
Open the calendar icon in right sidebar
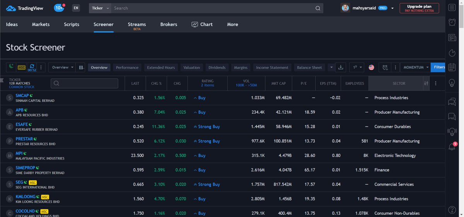pyautogui.click(x=452, y=67)
